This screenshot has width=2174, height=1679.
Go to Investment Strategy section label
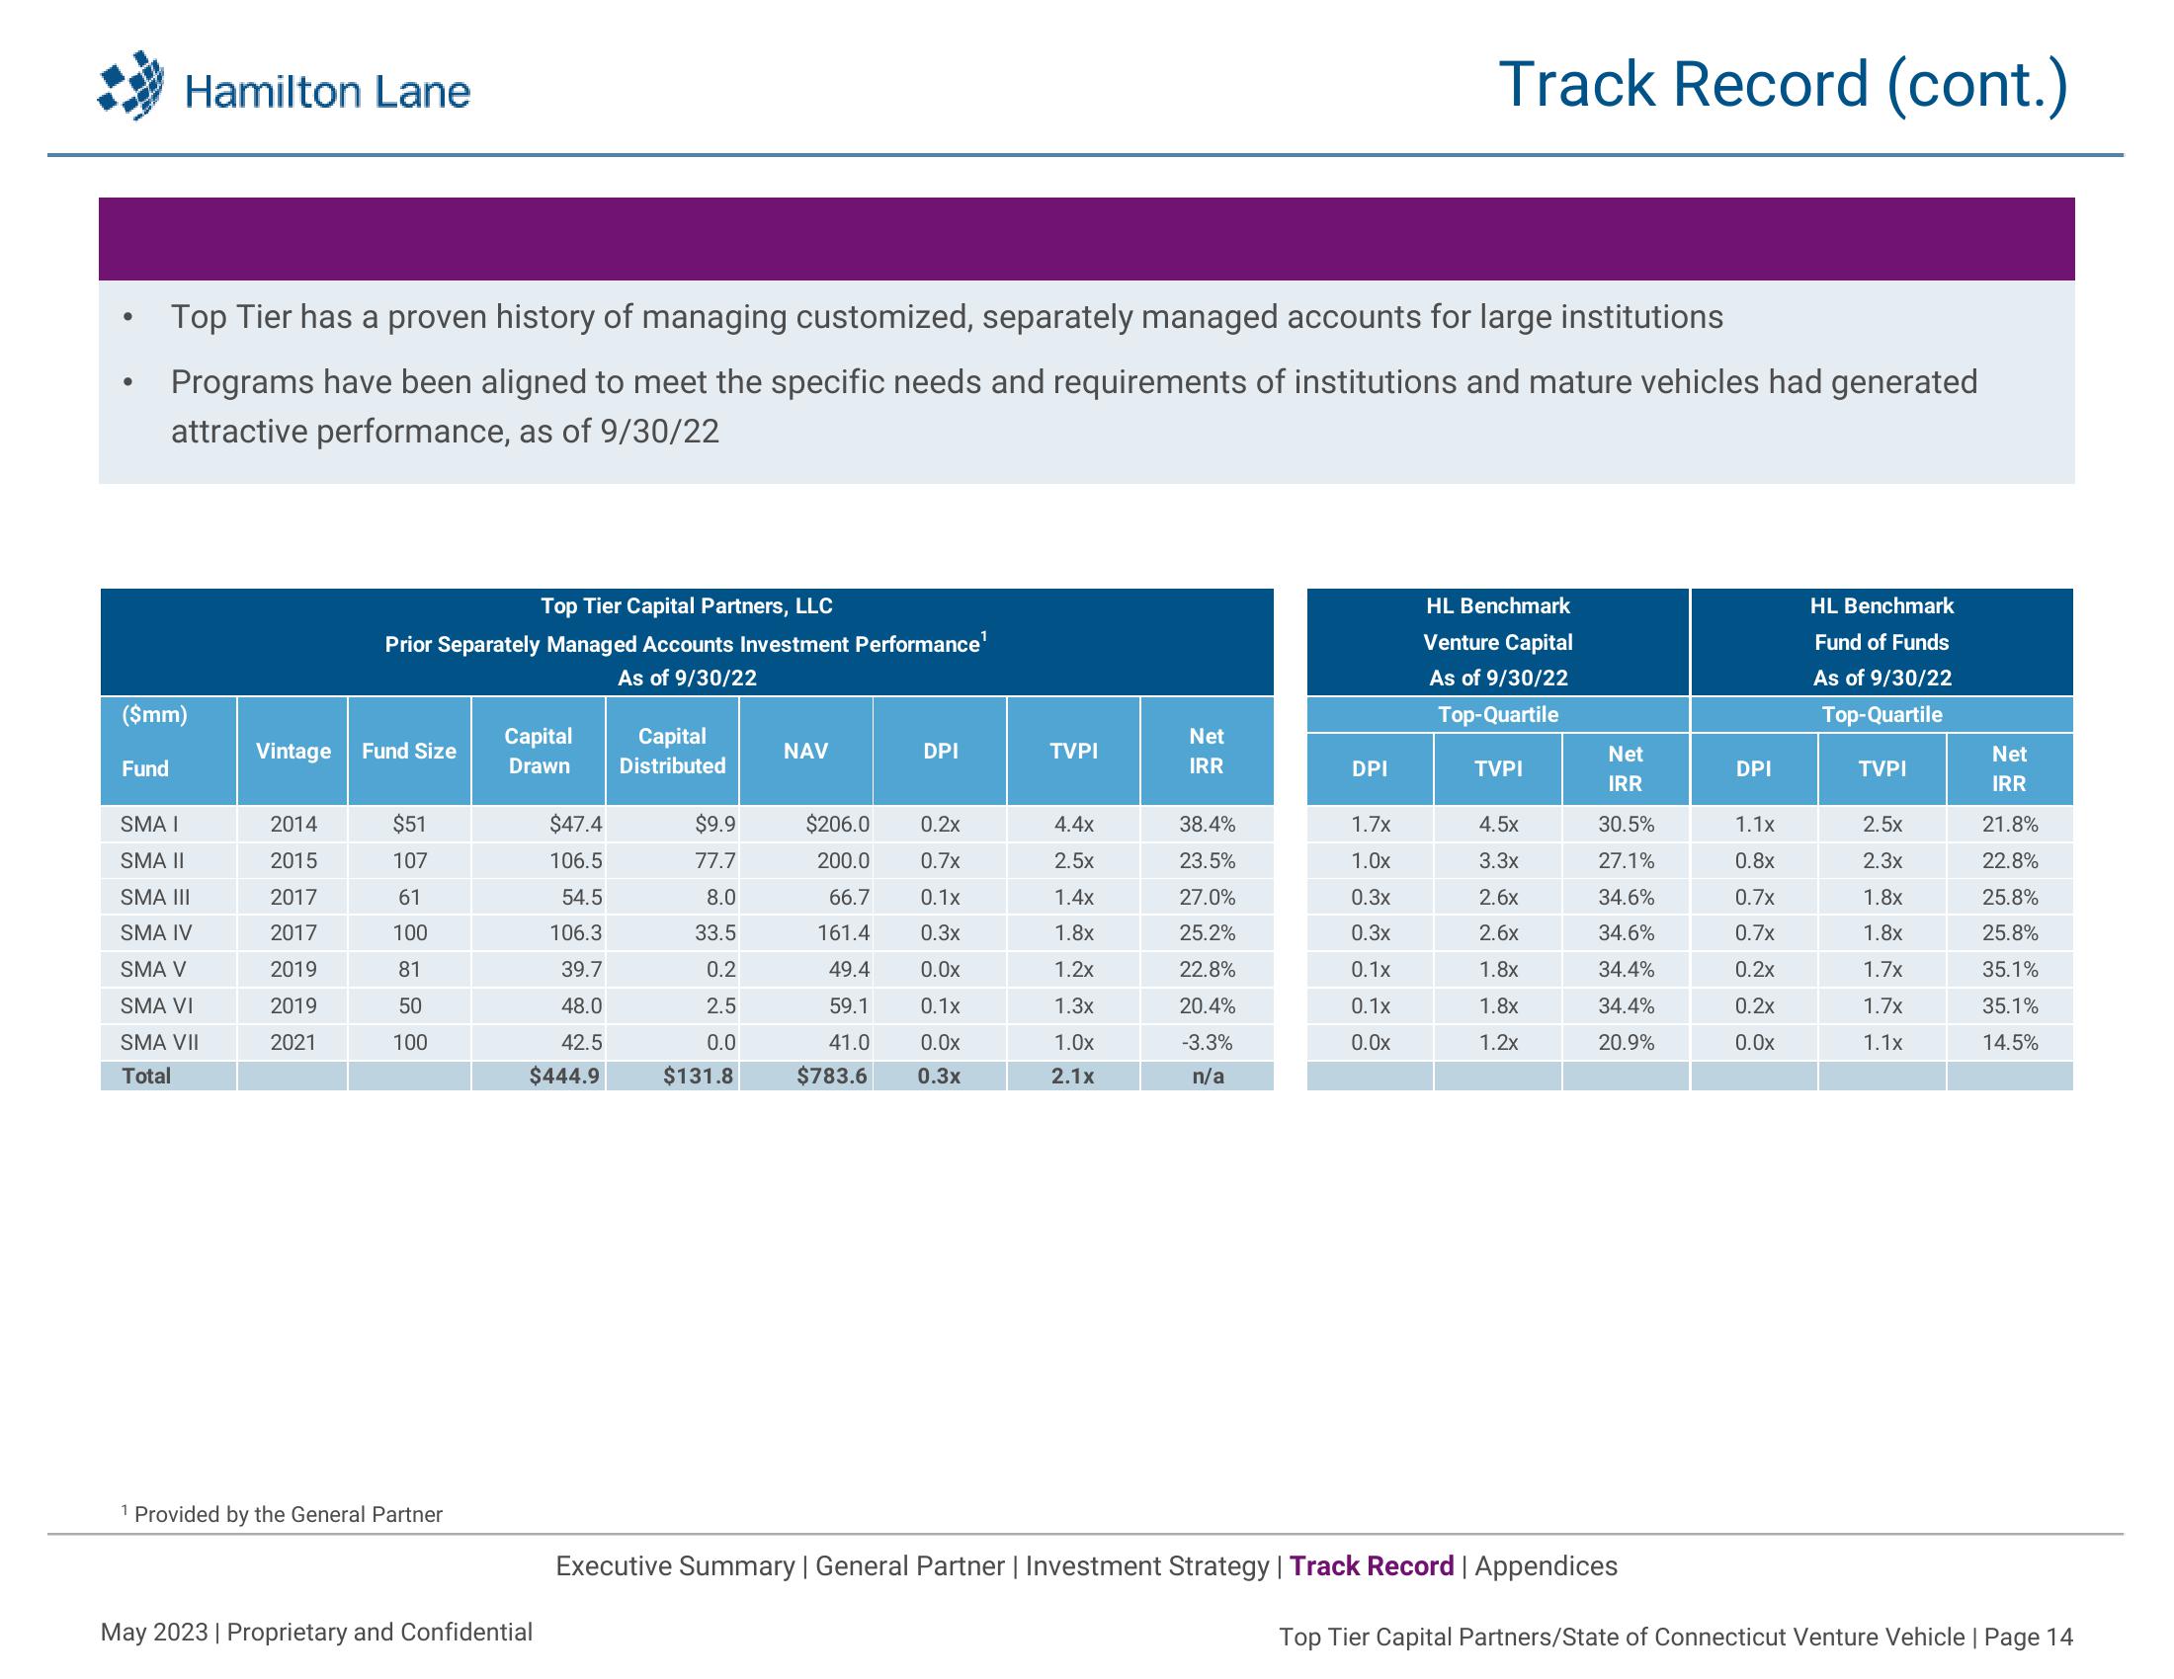click(1146, 1565)
